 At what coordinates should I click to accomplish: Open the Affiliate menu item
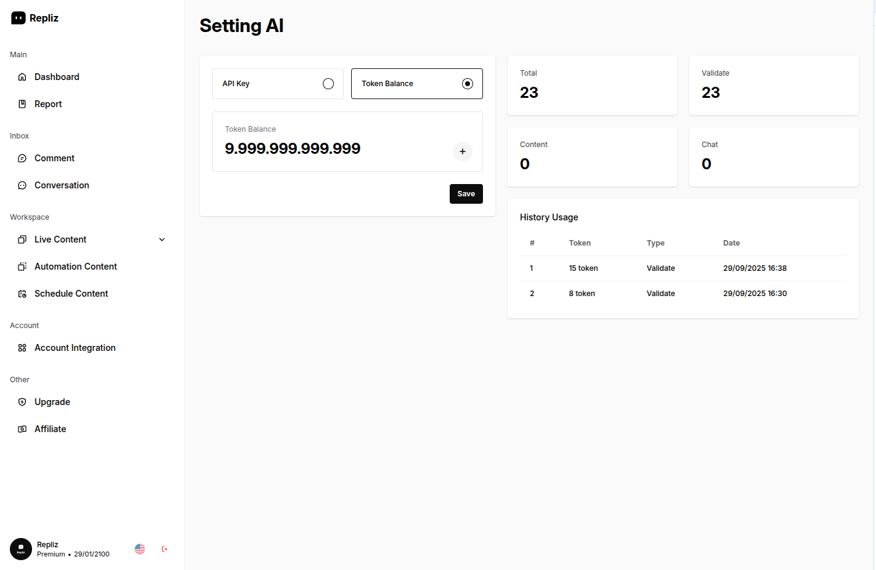pos(51,429)
